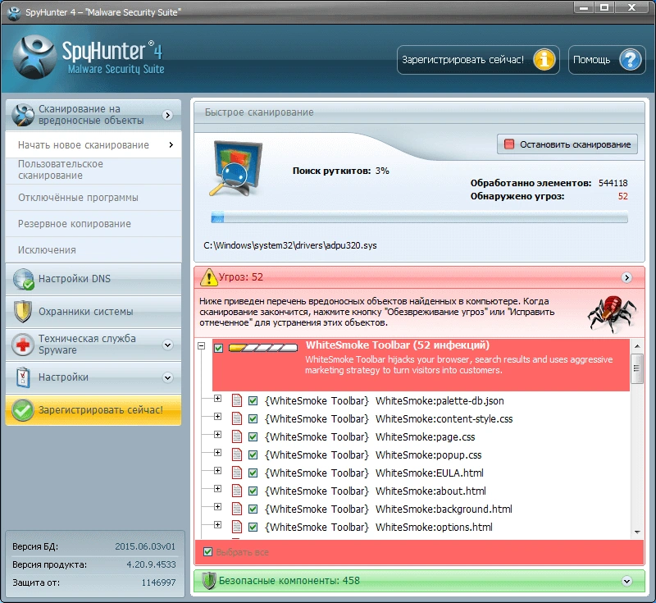Click the arrow on the Угроз: 52 header
This screenshot has width=656, height=603.
[x=626, y=277]
